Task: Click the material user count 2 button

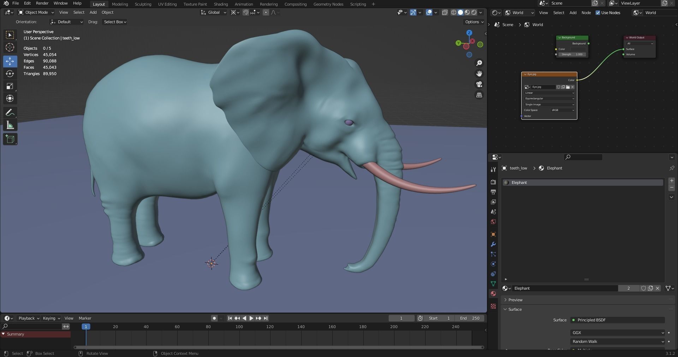Action: click(629, 288)
